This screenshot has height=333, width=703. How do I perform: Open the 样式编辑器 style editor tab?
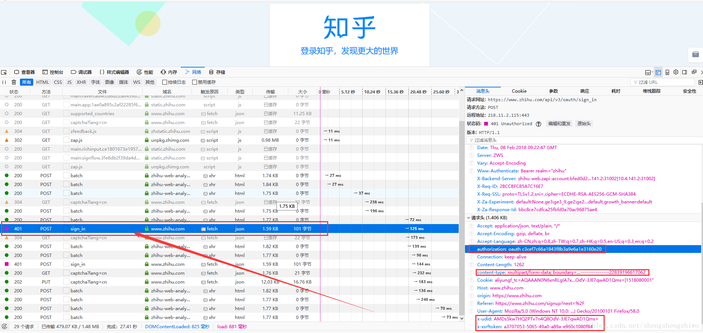tap(114, 72)
